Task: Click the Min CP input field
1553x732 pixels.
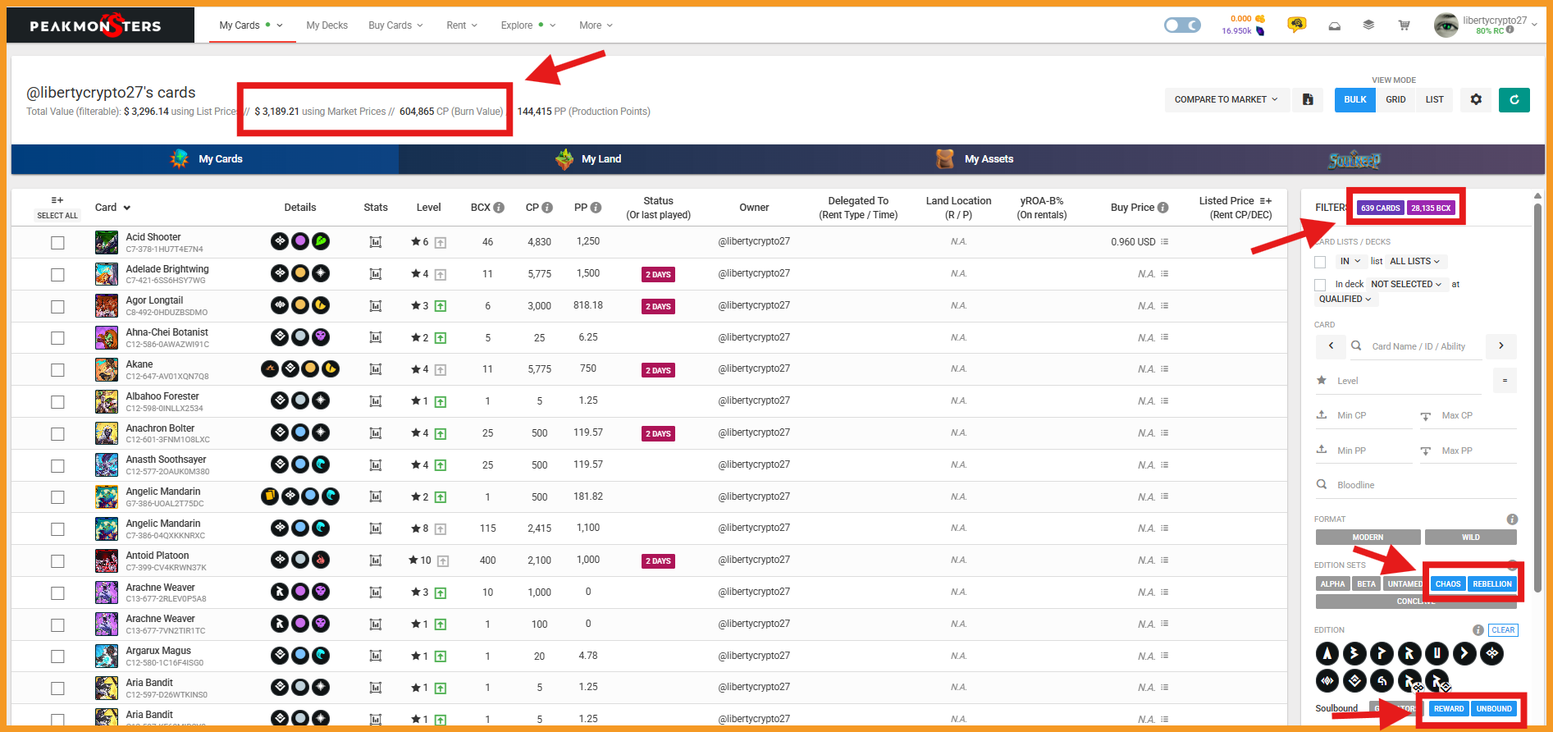Action: 1363,415
